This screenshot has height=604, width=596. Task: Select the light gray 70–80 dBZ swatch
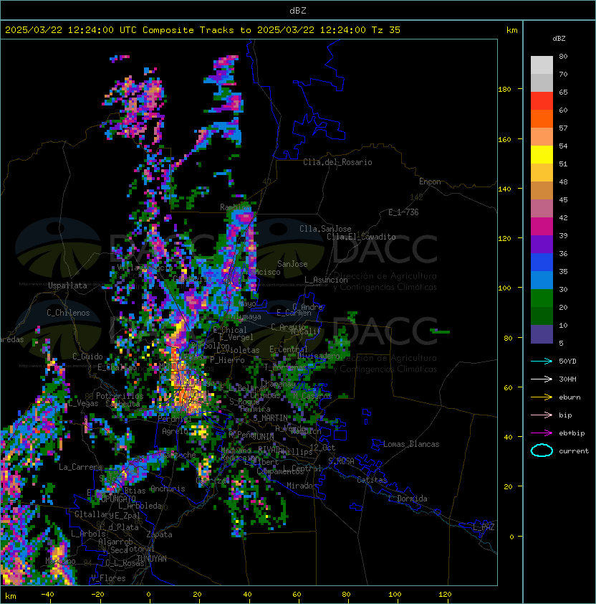tap(542, 65)
